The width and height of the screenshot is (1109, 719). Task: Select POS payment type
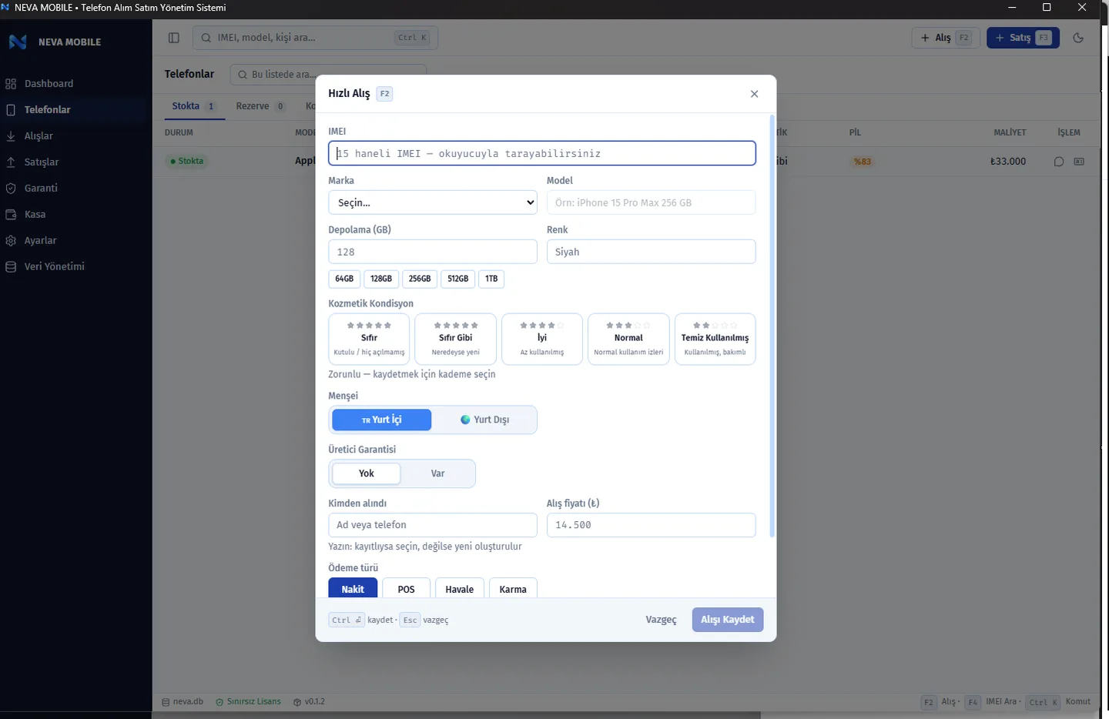406,588
